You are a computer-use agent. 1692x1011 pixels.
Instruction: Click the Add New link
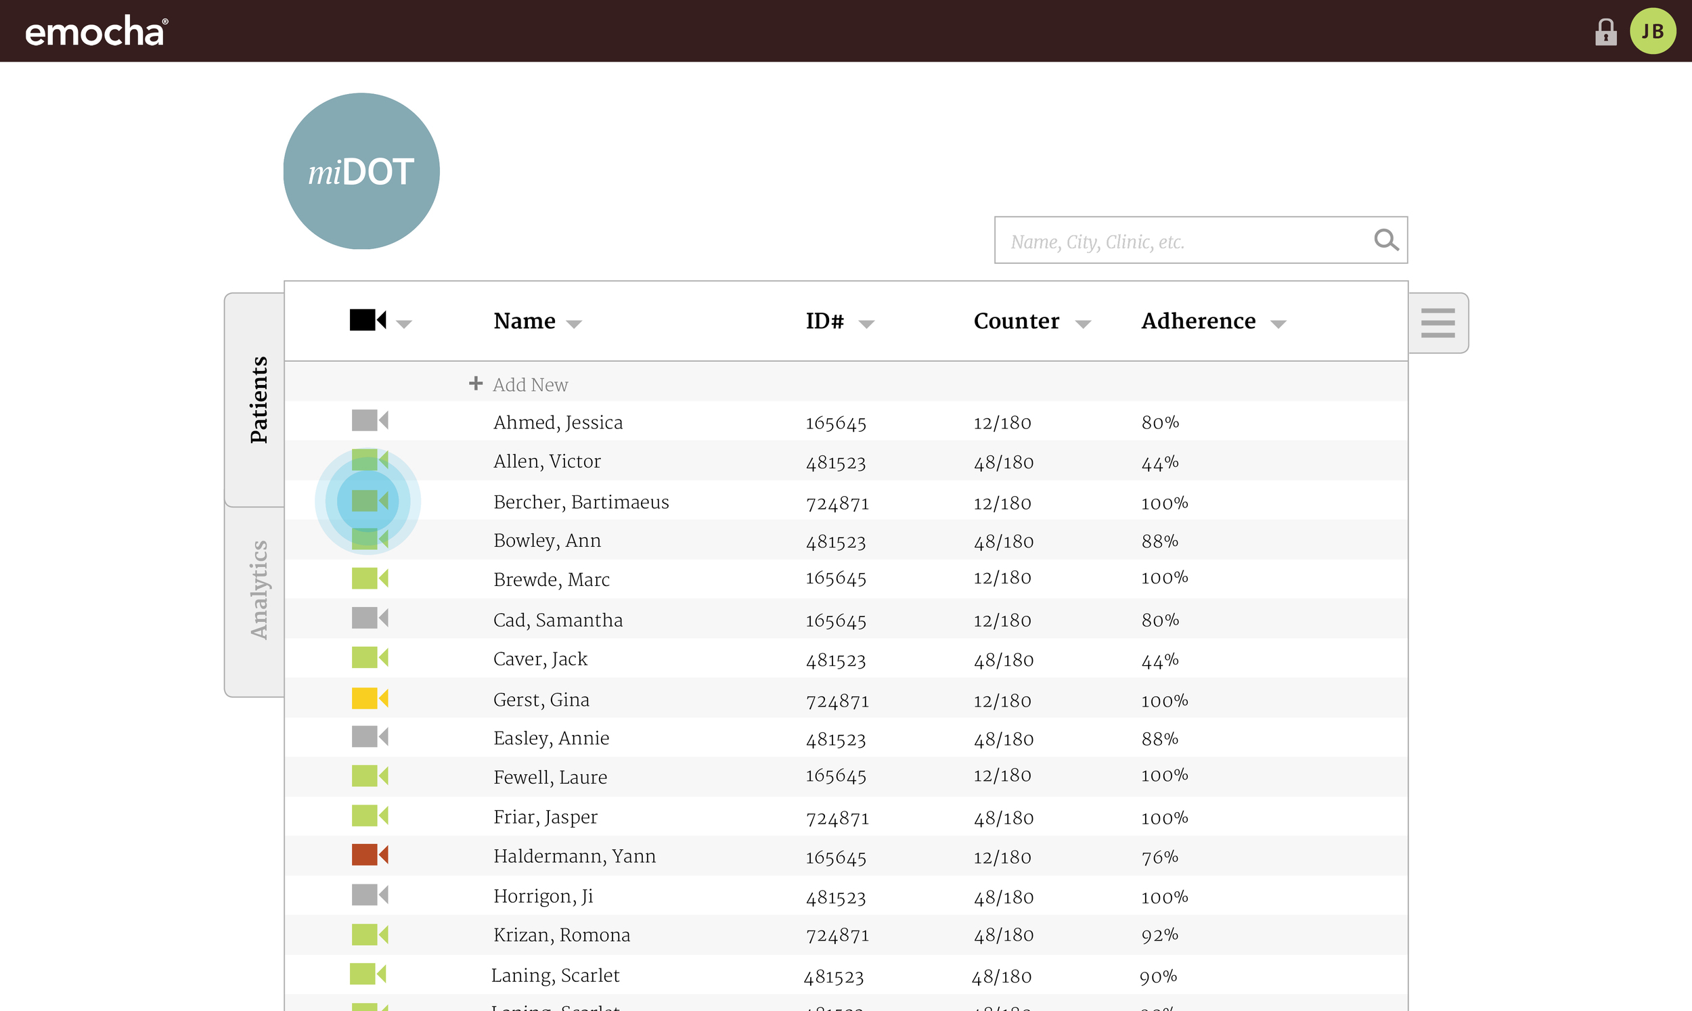530,385
